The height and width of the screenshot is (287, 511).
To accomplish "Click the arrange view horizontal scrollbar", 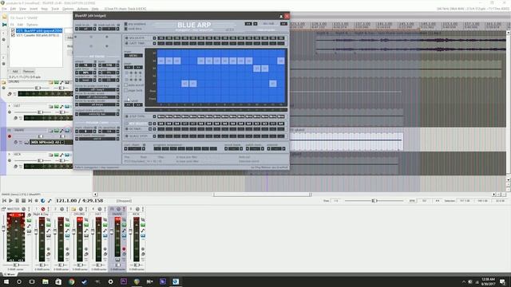I will coord(263,195).
